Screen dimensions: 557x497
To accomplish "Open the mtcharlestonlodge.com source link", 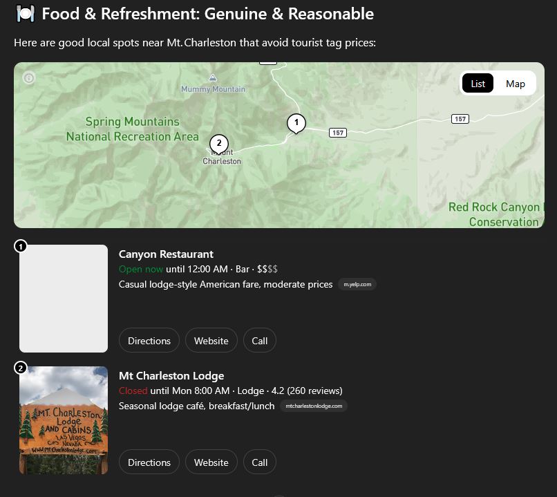I will click(x=314, y=406).
